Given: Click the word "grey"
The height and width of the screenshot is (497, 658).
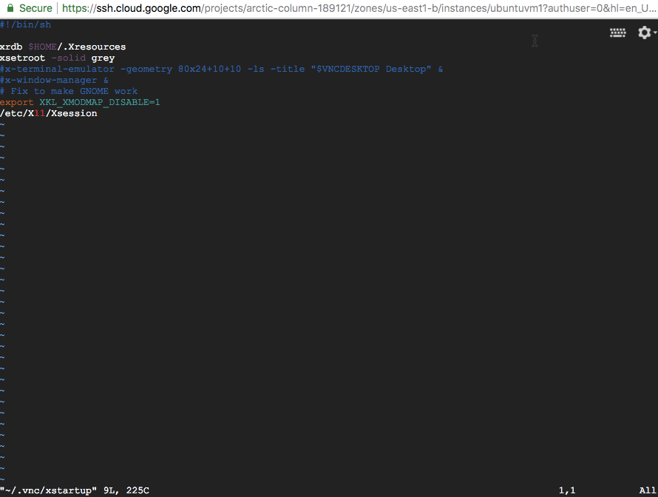Looking at the screenshot, I should click(x=103, y=58).
